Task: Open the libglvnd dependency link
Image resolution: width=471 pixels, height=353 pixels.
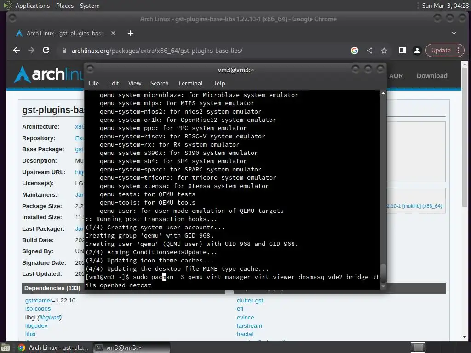Action: point(50,318)
